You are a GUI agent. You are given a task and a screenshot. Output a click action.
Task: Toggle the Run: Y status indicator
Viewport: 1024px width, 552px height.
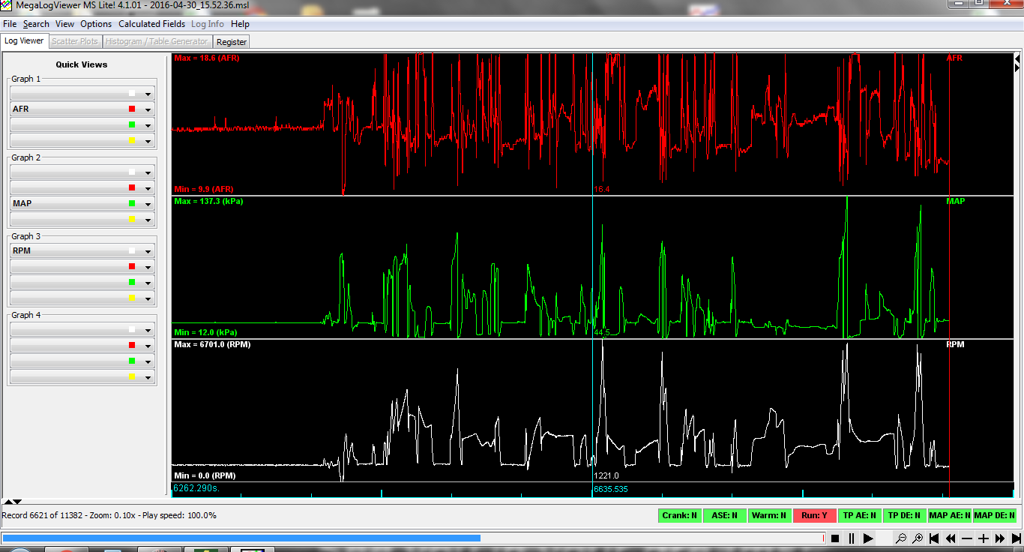[x=814, y=515]
